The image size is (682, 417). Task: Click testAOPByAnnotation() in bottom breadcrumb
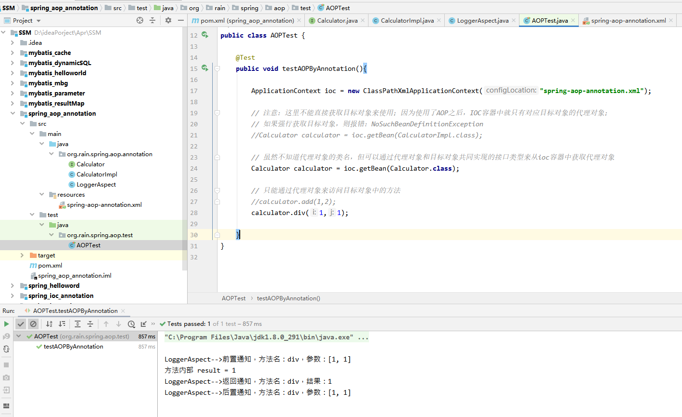[x=288, y=298]
